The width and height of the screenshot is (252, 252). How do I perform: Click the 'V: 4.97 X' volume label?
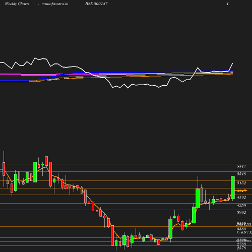pos(244,232)
